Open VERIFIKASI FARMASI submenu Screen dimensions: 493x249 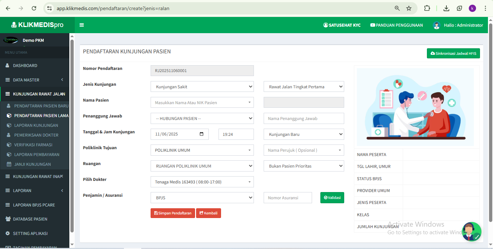[33, 145]
